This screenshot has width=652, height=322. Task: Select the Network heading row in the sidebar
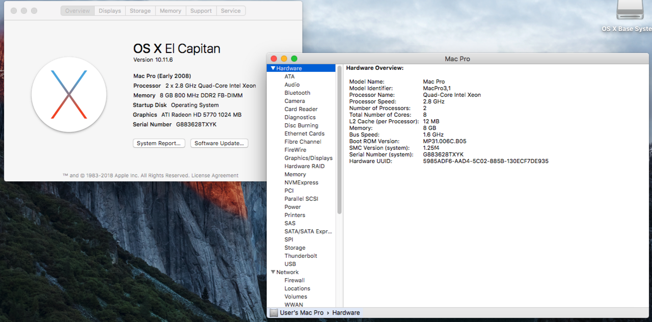coord(301,272)
